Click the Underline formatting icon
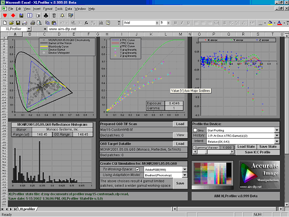The width and height of the screenshot is (289, 217). tap(188, 23)
